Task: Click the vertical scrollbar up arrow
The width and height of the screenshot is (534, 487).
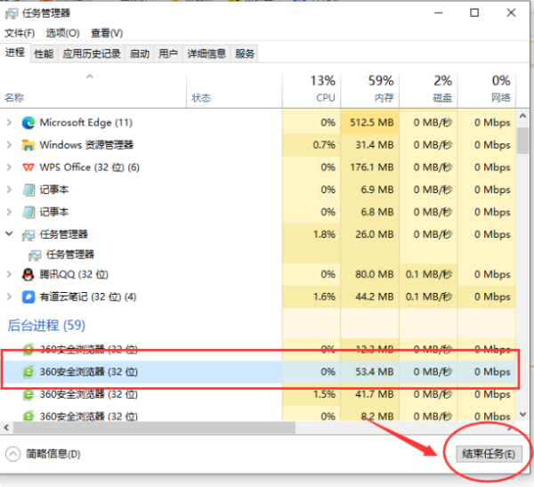Action: pyautogui.click(x=522, y=117)
